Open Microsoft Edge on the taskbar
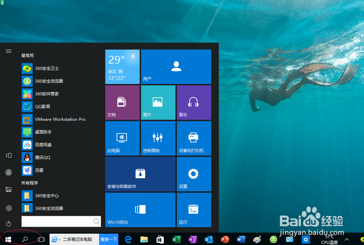Viewport: 364px width, 245px height. [x=128, y=239]
